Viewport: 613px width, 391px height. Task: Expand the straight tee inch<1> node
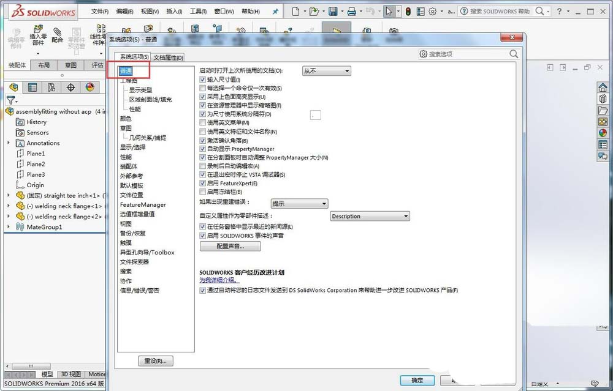(9, 195)
